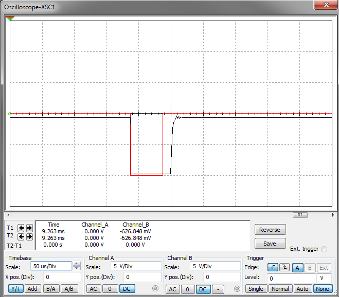Set Channel B coupling to DC
Viewport: 339px width, 297px height.
203,289
